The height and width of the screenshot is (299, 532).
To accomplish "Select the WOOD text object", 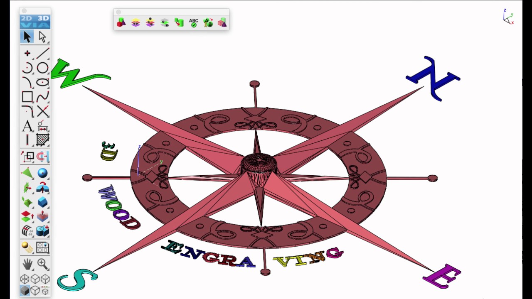I will click(x=119, y=207).
